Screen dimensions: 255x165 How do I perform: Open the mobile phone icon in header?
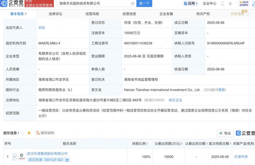223,4
